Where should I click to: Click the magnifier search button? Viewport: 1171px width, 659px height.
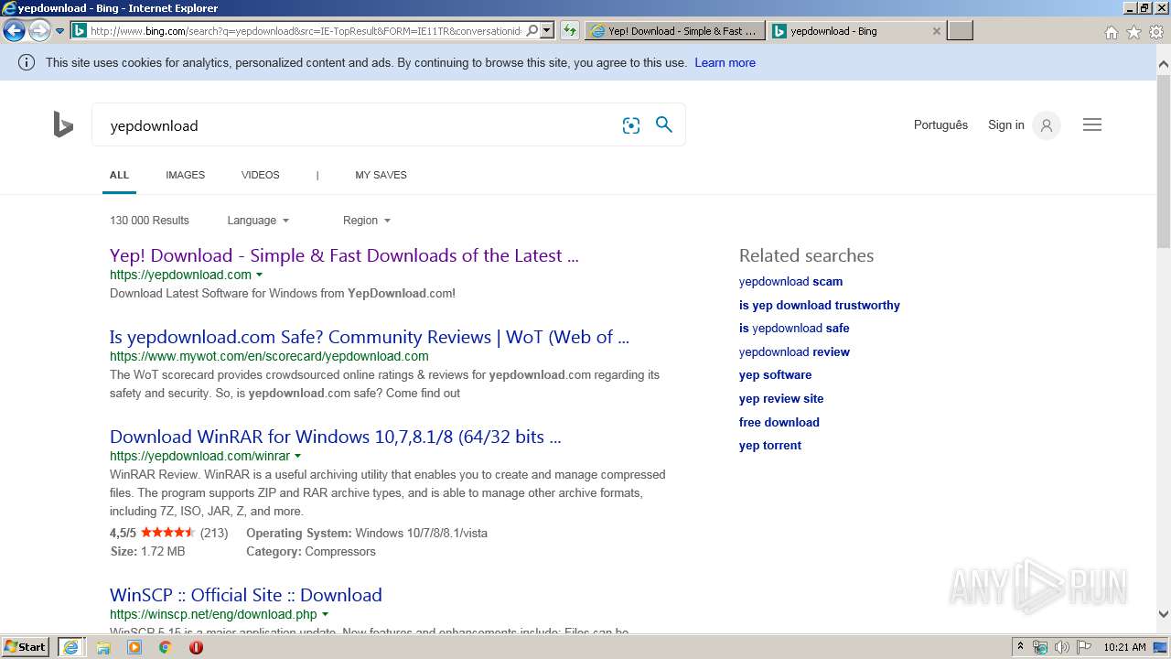pyautogui.click(x=664, y=124)
